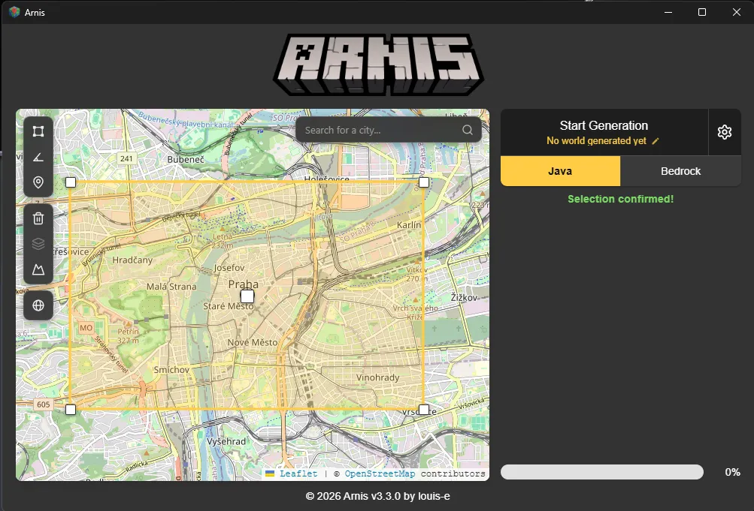Delete selection with the trash icon
This screenshot has height=511, width=754.
coord(38,219)
